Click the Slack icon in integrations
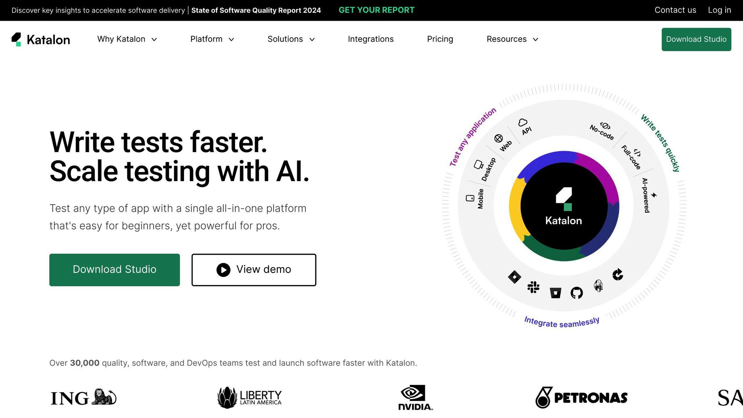 (533, 287)
